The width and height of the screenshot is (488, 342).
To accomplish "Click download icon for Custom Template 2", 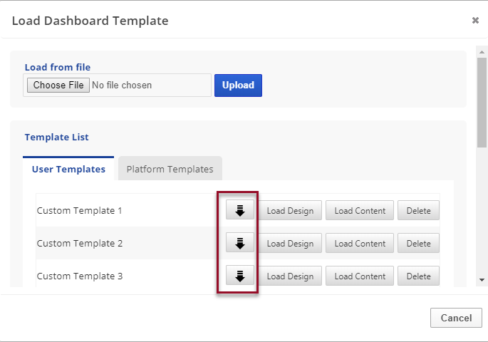I will 240,243.
